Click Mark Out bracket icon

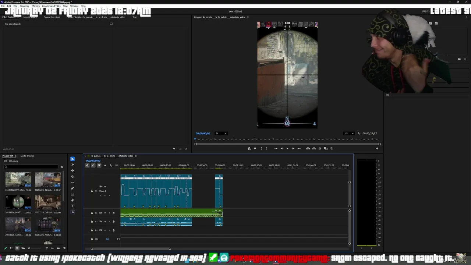(x=267, y=148)
